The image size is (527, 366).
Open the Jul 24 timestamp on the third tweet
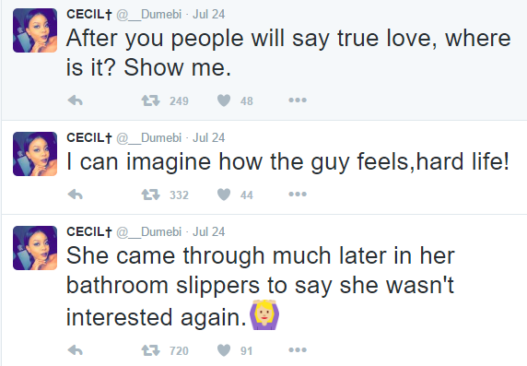tap(209, 231)
